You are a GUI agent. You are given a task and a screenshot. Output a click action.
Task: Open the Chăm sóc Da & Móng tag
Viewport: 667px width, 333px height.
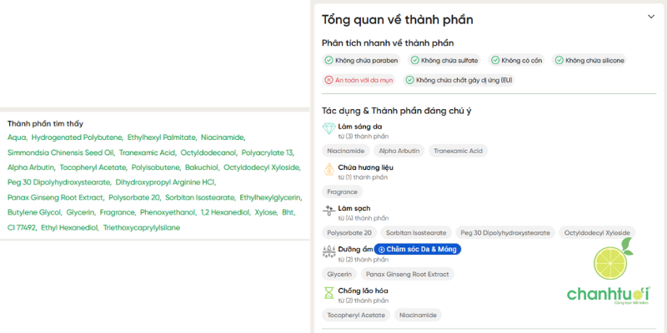point(418,249)
